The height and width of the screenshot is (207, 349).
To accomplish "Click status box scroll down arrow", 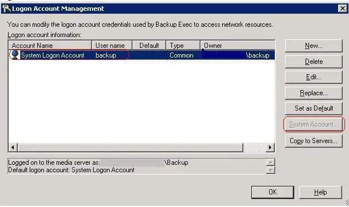I will 270,170.
